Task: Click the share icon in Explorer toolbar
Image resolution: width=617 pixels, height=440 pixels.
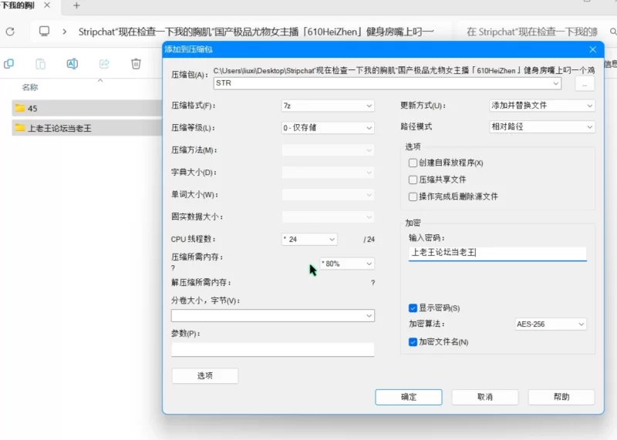Action: point(104,64)
